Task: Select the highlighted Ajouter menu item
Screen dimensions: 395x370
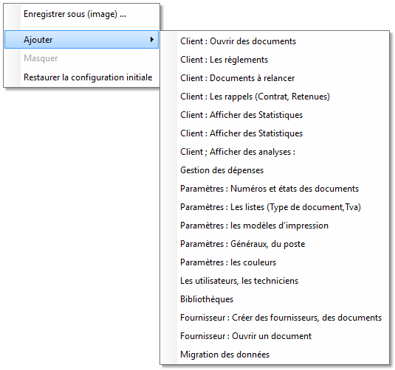Action: click(x=82, y=40)
